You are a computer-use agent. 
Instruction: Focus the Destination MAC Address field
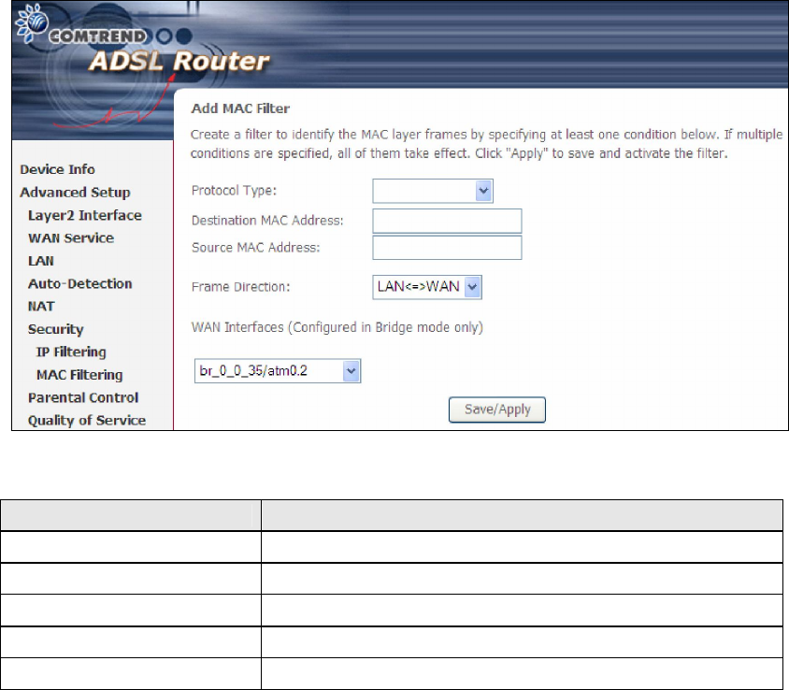point(447,221)
